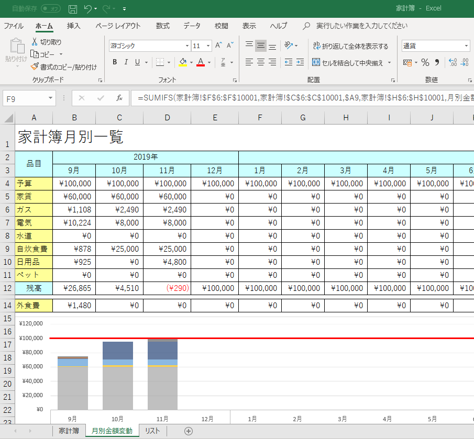The height and width of the screenshot is (439, 474).
Task: Click the phonetic guide (furigana) icon
Action: coord(223,62)
